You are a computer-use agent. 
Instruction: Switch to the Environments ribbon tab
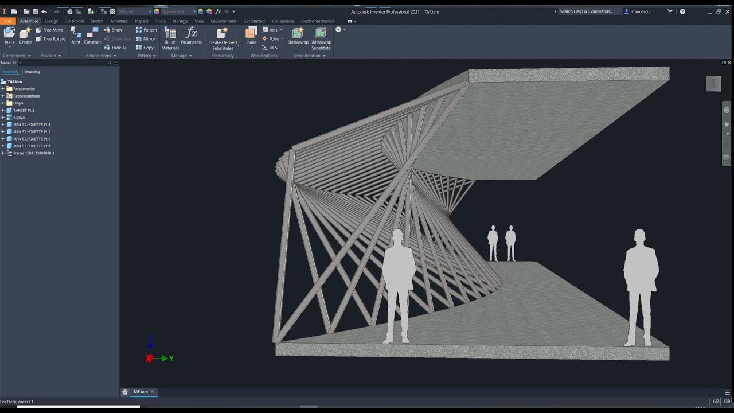pyautogui.click(x=224, y=21)
